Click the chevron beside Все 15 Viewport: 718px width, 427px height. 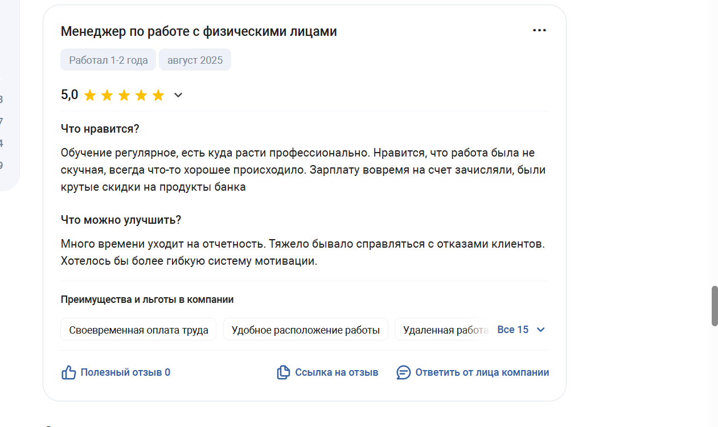[541, 330]
